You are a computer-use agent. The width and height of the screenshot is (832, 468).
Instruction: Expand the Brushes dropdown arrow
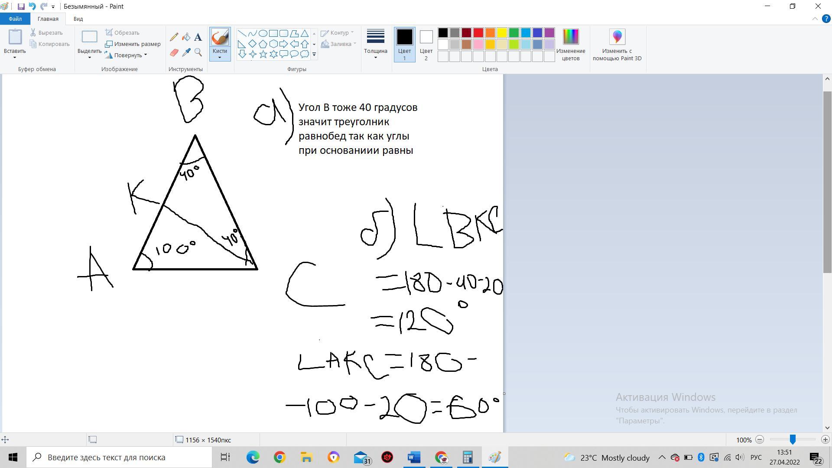tap(220, 58)
